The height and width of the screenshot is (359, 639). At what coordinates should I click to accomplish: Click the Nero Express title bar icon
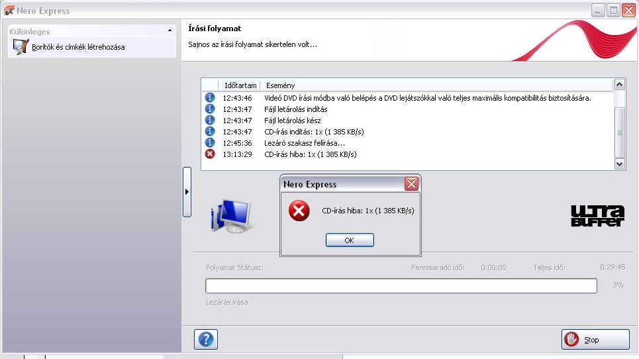[9, 10]
